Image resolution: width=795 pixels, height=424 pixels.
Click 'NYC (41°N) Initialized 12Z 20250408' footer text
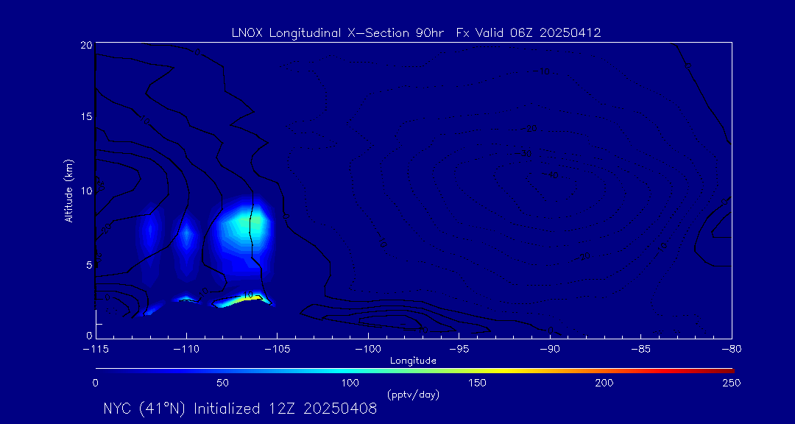tap(240, 409)
